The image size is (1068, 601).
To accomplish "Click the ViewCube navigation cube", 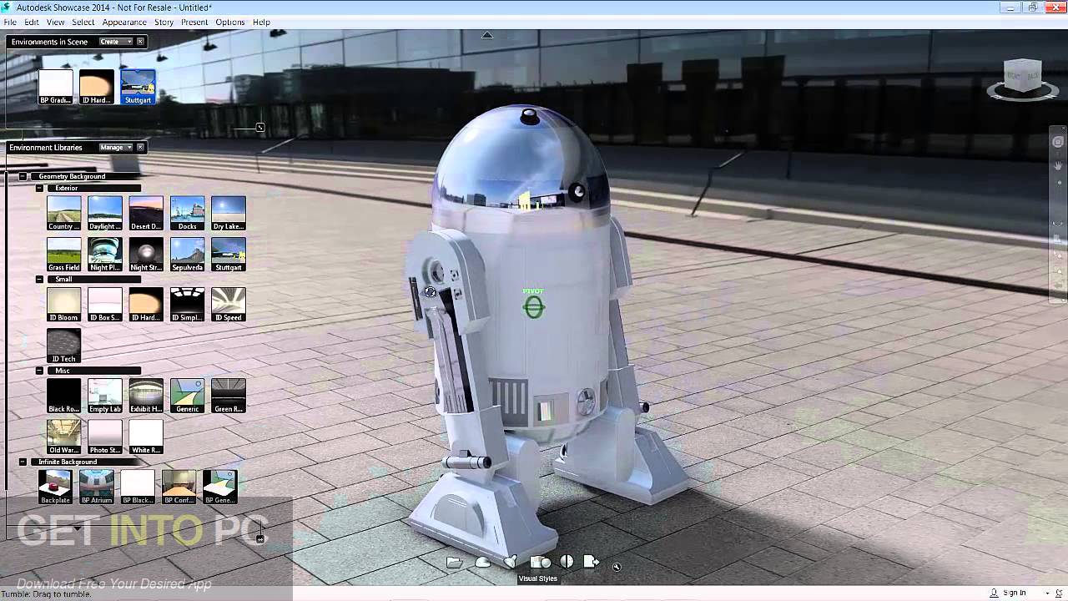I will tap(1022, 76).
